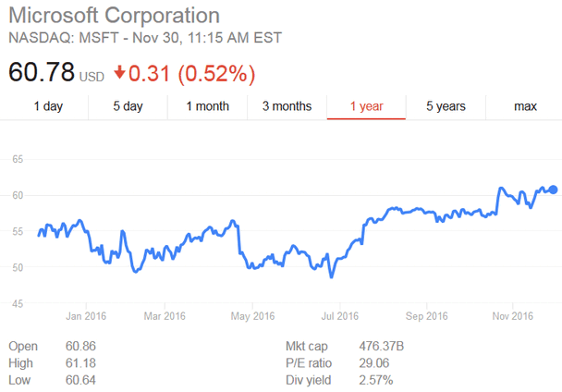Click the 60.78 stock price

click(42, 72)
